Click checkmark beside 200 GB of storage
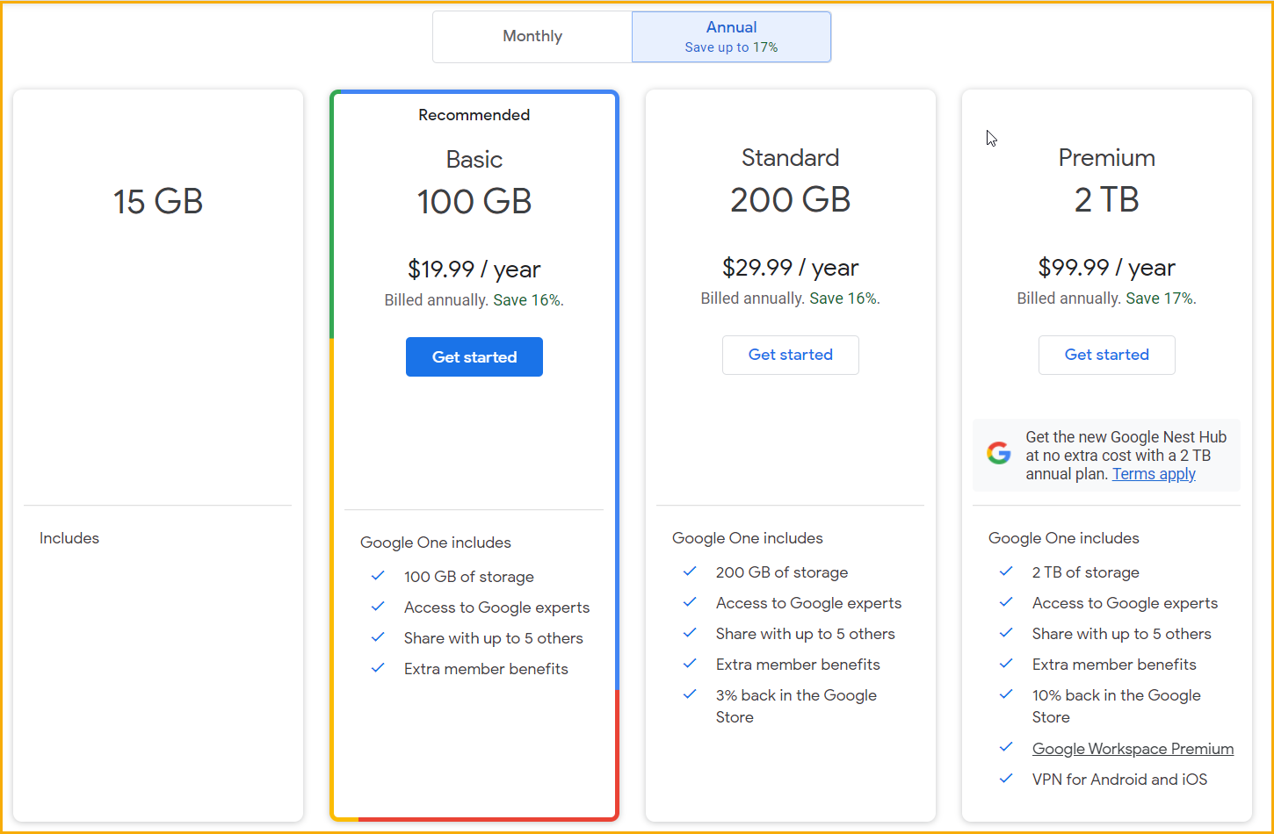This screenshot has width=1274, height=834. point(690,572)
